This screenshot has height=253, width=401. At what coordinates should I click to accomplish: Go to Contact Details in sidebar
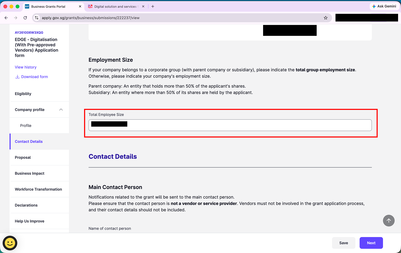(39, 141)
